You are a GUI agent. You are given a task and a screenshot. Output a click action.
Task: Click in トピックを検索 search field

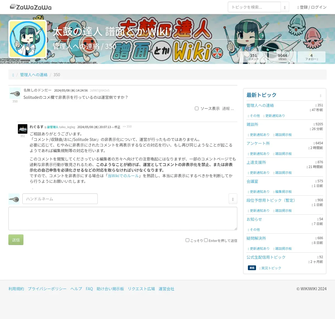(254, 7)
